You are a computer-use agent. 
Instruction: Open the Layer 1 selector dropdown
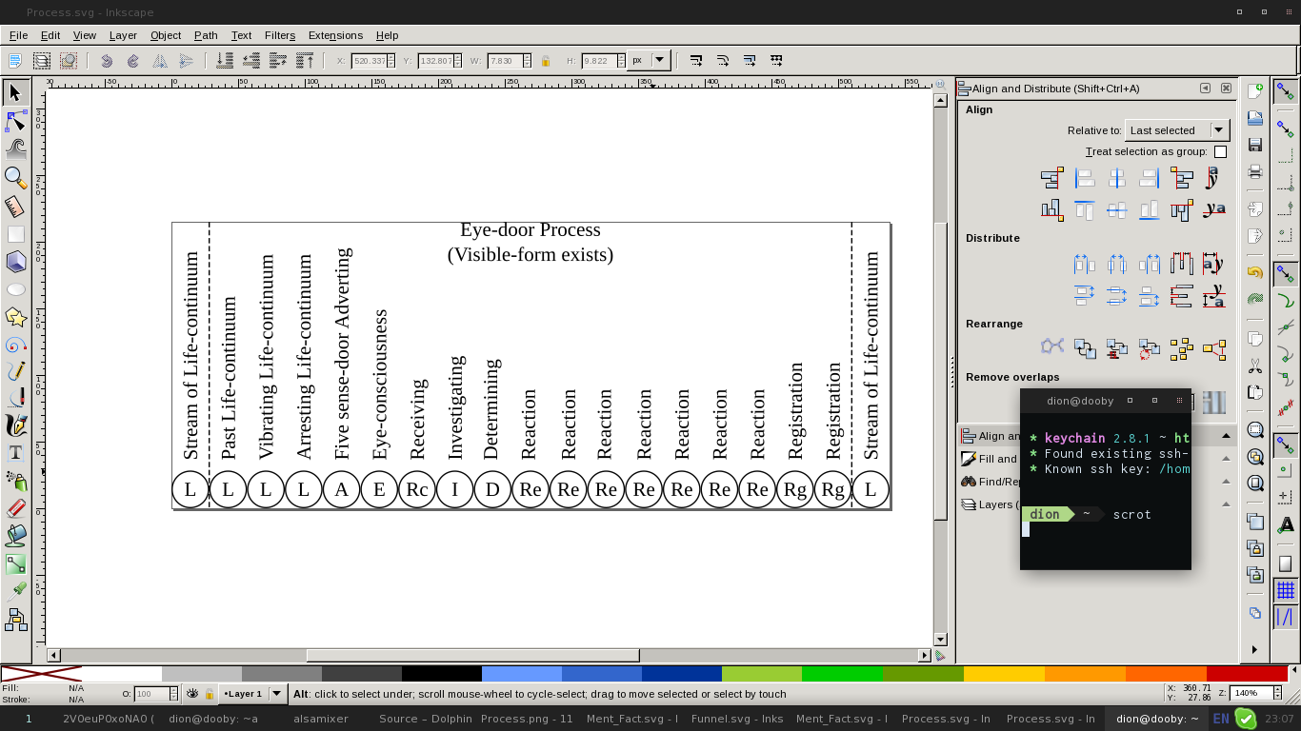pyautogui.click(x=252, y=694)
